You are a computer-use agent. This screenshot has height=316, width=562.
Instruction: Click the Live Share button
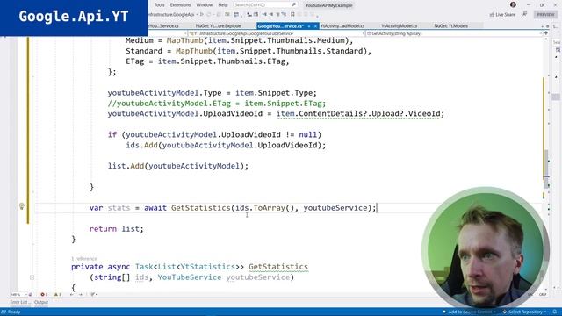coord(502,14)
